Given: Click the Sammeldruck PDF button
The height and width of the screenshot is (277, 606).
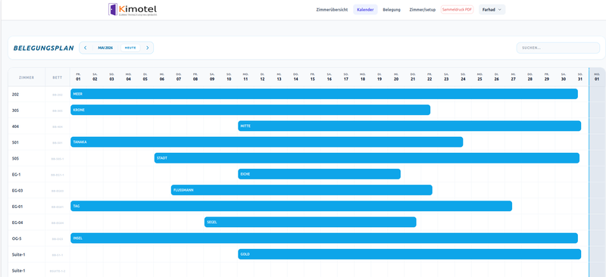Looking at the screenshot, I should pyautogui.click(x=458, y=10).
